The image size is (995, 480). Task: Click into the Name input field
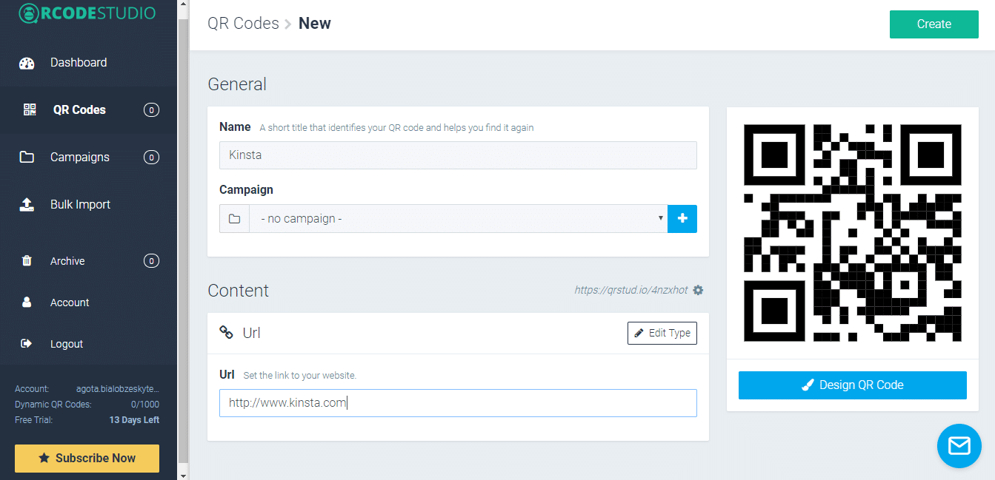point(458,155)
